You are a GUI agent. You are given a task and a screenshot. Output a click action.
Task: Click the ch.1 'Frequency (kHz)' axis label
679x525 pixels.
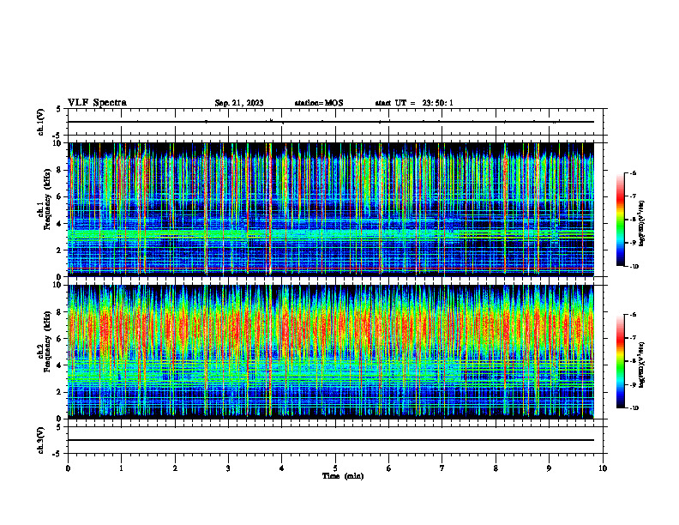[x=47, y=200]
